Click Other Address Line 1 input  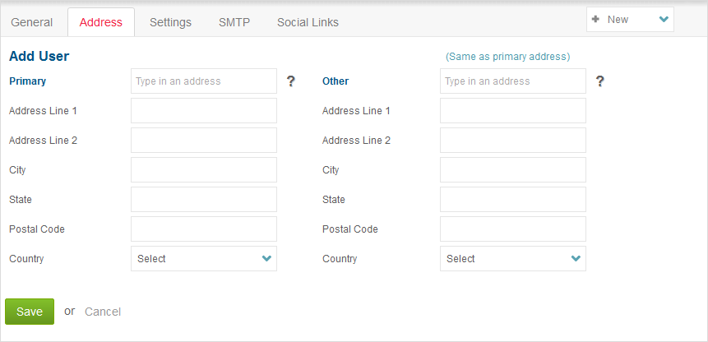pos(513,110)
